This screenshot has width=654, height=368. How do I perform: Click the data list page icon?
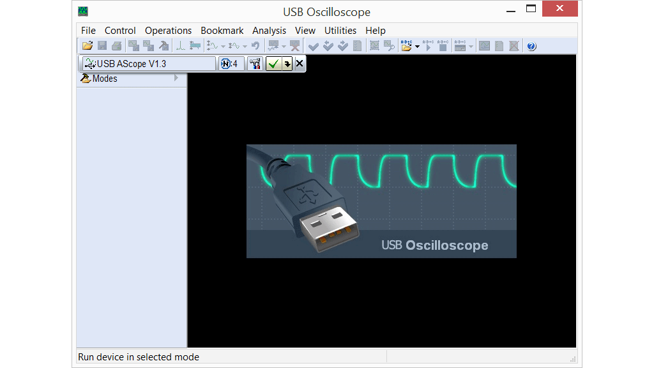pyautogui.click(x=499, y=46)
